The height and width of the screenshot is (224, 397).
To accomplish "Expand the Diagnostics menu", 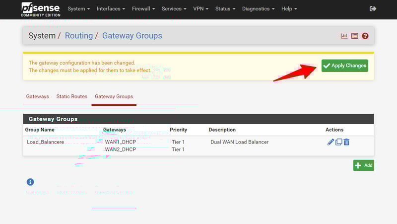I will tap(258, 9).
